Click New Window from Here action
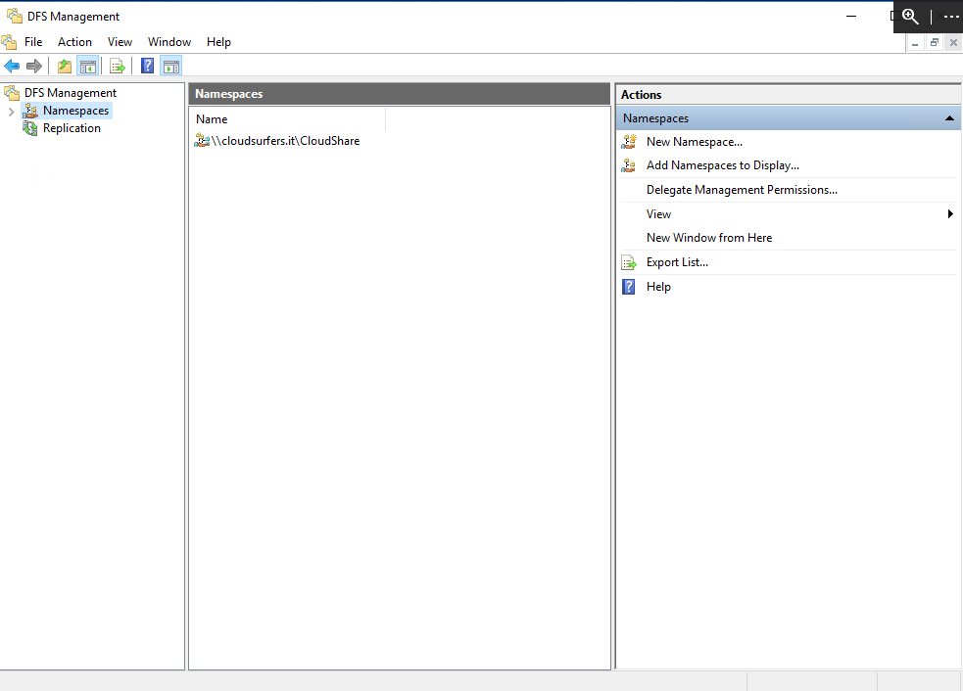 pyautogui.click(x=708, y=238)
